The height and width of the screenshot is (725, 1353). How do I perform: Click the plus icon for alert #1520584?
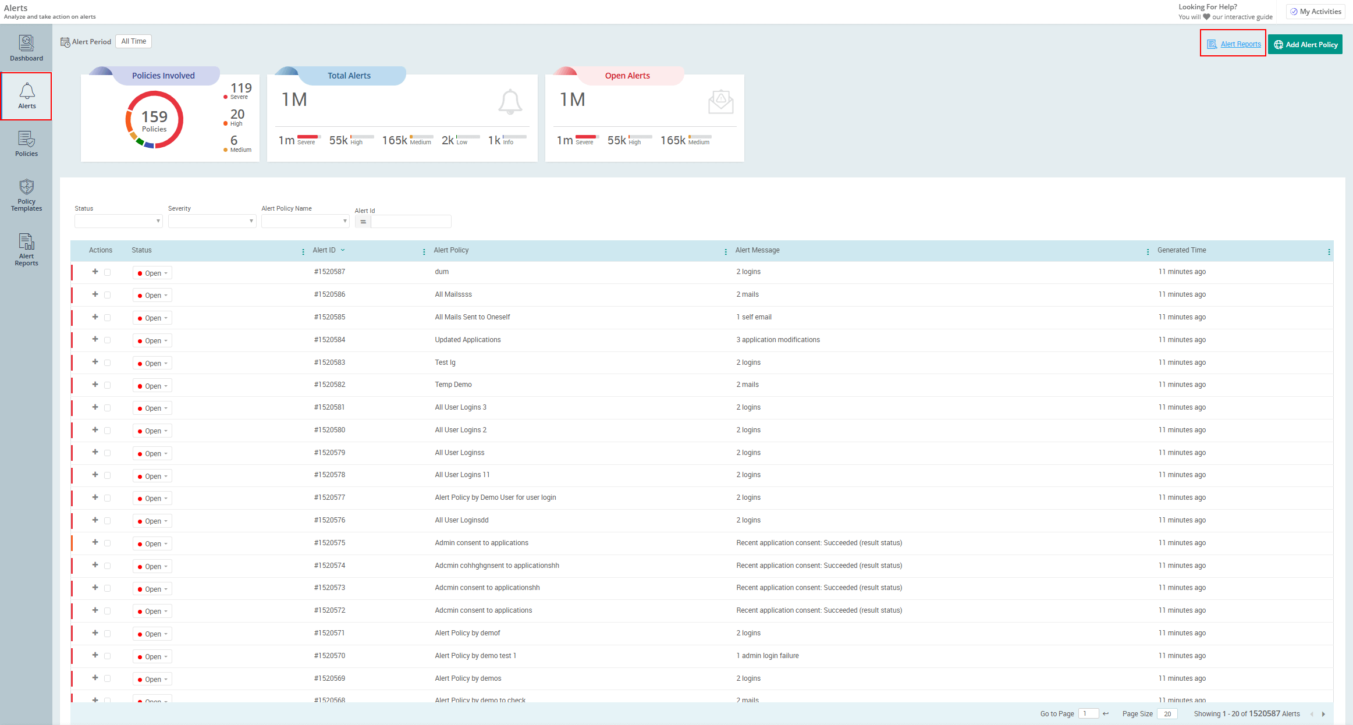tap(95, 339)
